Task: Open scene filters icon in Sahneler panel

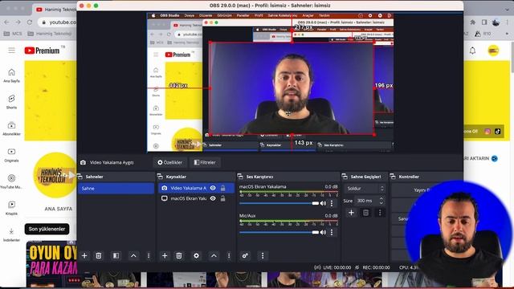Action: 116,255
